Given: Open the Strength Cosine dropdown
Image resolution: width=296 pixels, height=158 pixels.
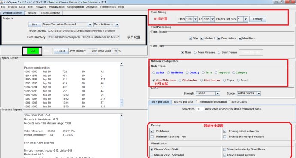Looking at the screenshot, I should [x=217, y=93].
